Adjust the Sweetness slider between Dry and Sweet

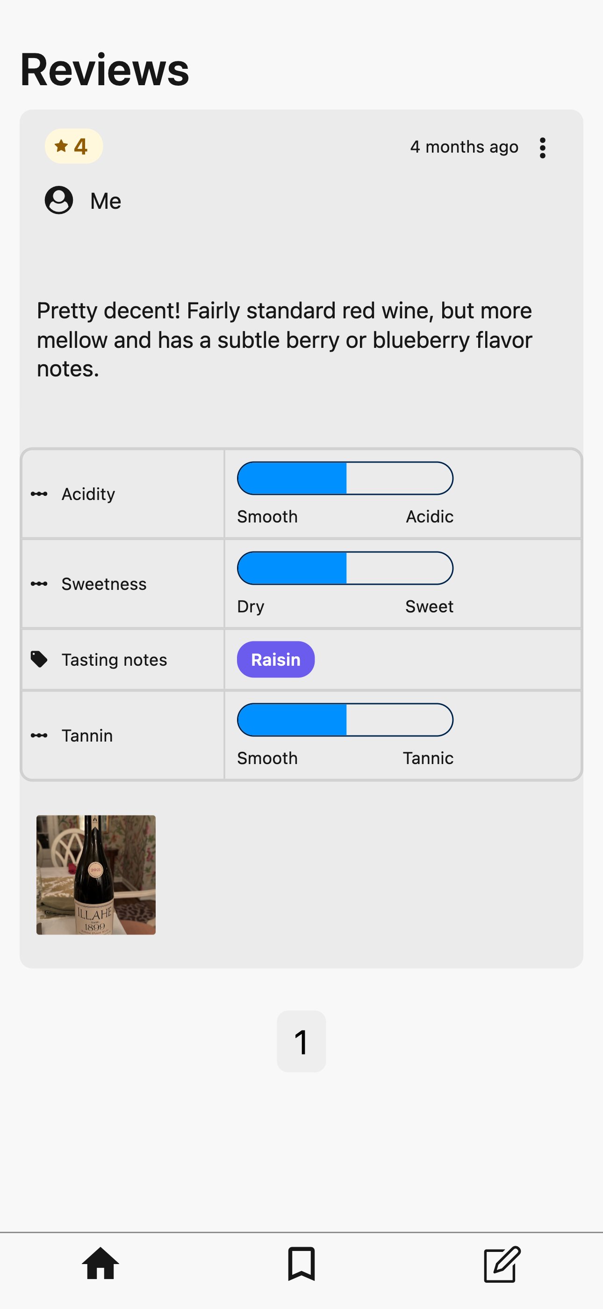(x=345, y=568)
